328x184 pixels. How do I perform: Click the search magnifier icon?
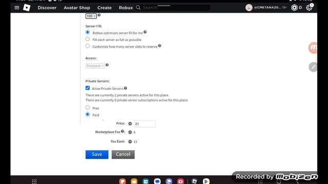pyautogui.click(x=138, y=8)
